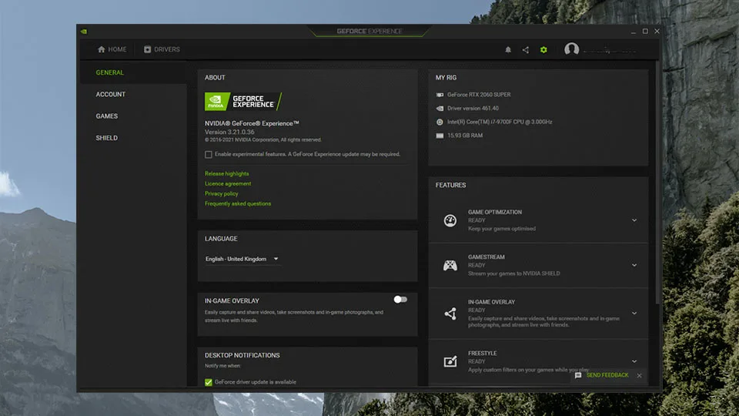Select Account in the sidebar

(111, 94)
